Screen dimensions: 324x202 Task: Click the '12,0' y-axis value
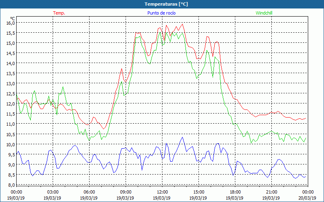(x=11, y=104)
